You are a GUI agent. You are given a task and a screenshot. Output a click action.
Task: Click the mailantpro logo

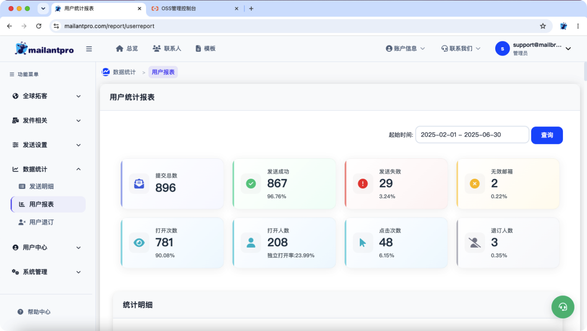tap(45, 49)
